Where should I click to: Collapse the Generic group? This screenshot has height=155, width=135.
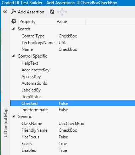(13, 116)
